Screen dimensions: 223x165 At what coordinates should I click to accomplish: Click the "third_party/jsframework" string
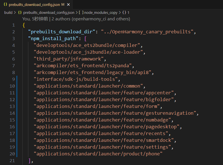click(x=69, y=59)
